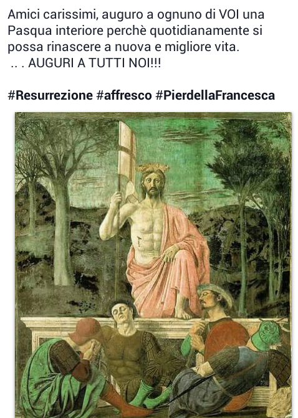298x418 pixels.
Task: Click the green helmet at far right
Action: (267, 335)
